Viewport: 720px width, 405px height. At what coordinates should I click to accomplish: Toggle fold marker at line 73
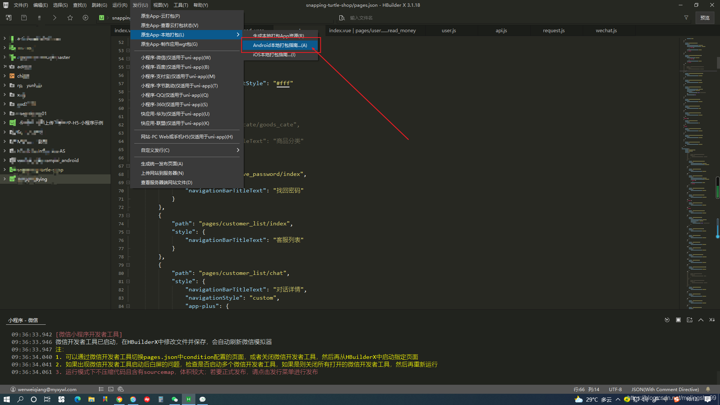128,215
